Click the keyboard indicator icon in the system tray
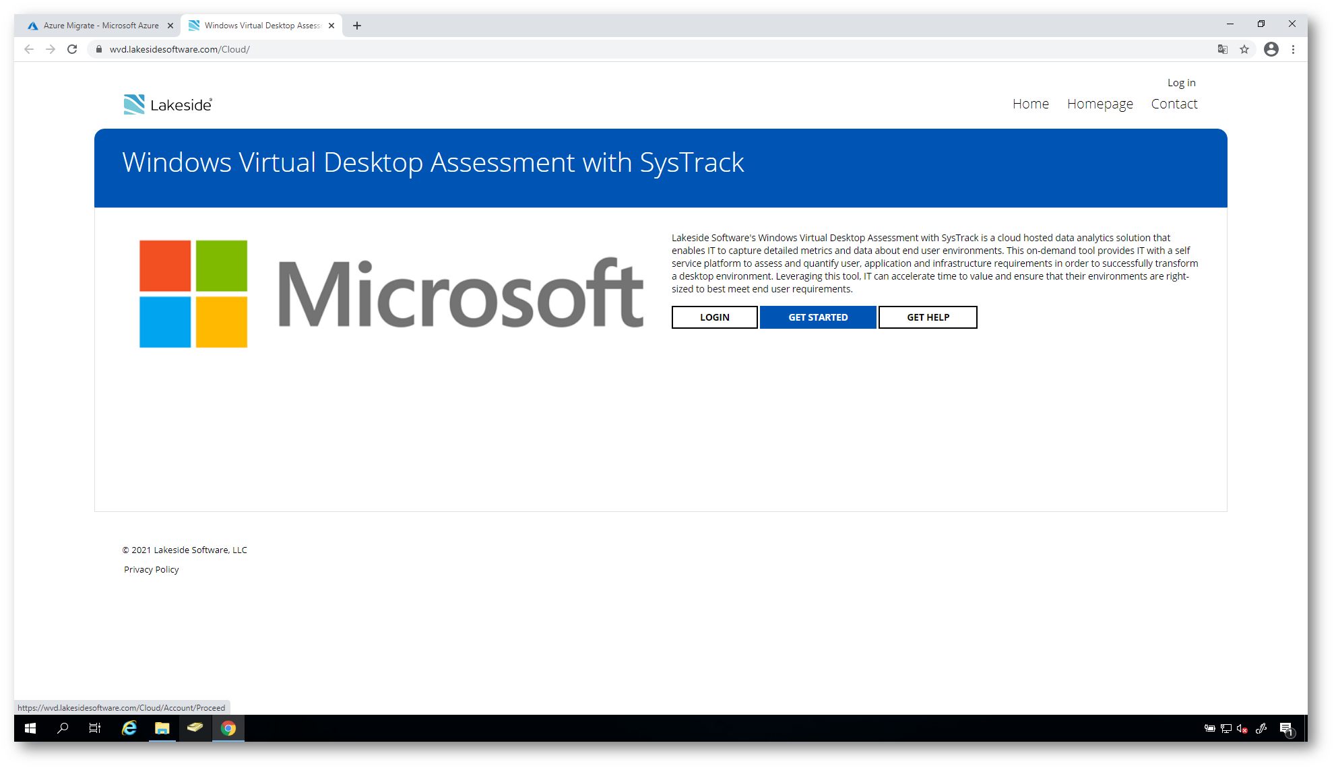Viewport: 1336px width, 770px height. click(1210, 728)
